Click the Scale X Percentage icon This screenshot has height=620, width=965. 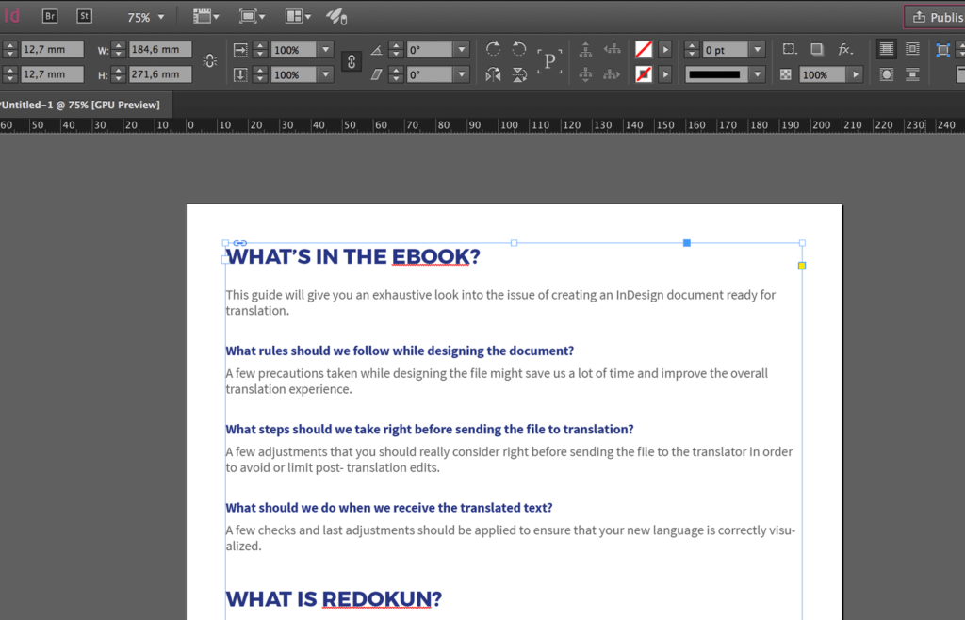[240, 50]
